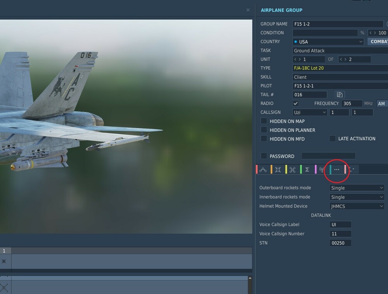Select the crossed-arrows icon in bottom panel

[4, 287]
